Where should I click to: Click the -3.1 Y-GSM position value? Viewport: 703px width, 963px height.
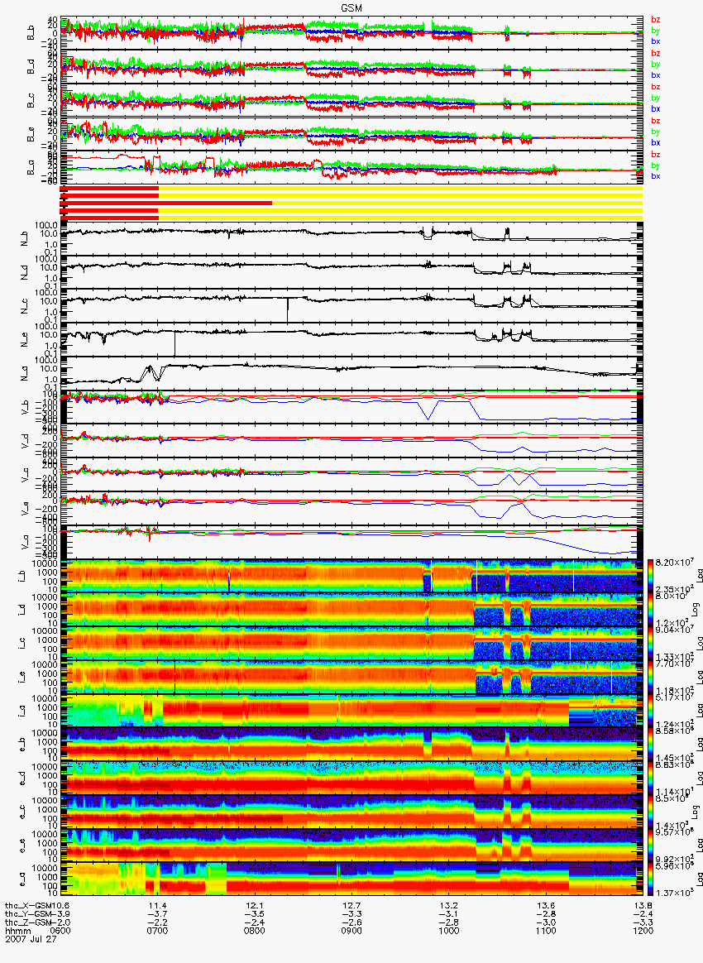click(x=449, y=914)
